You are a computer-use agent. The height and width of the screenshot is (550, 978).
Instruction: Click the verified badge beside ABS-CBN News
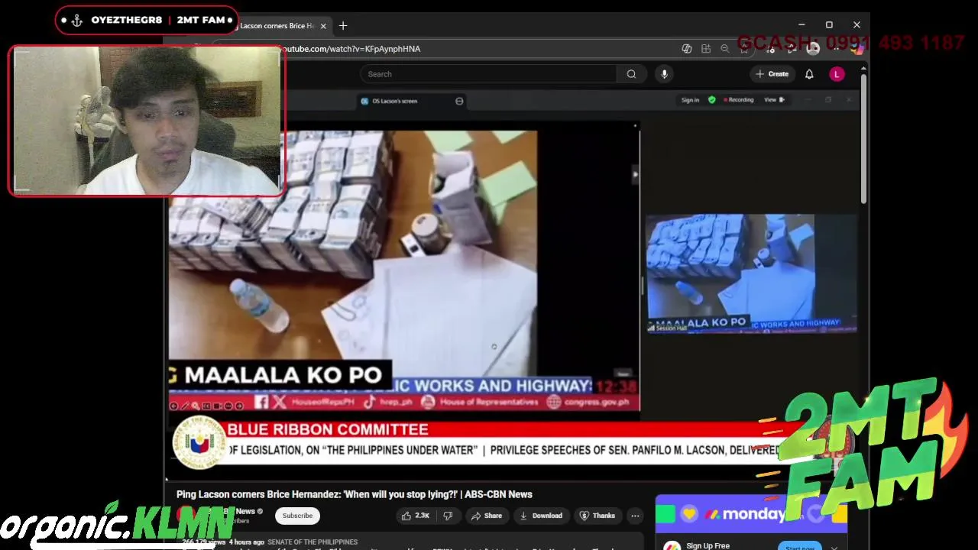pyautogui.click(x=260, y=511)
